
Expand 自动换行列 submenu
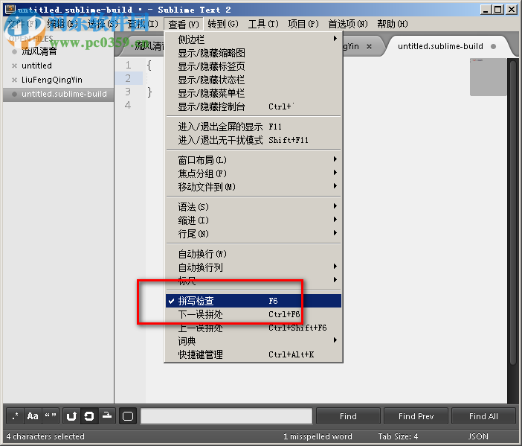click(254, 267)
